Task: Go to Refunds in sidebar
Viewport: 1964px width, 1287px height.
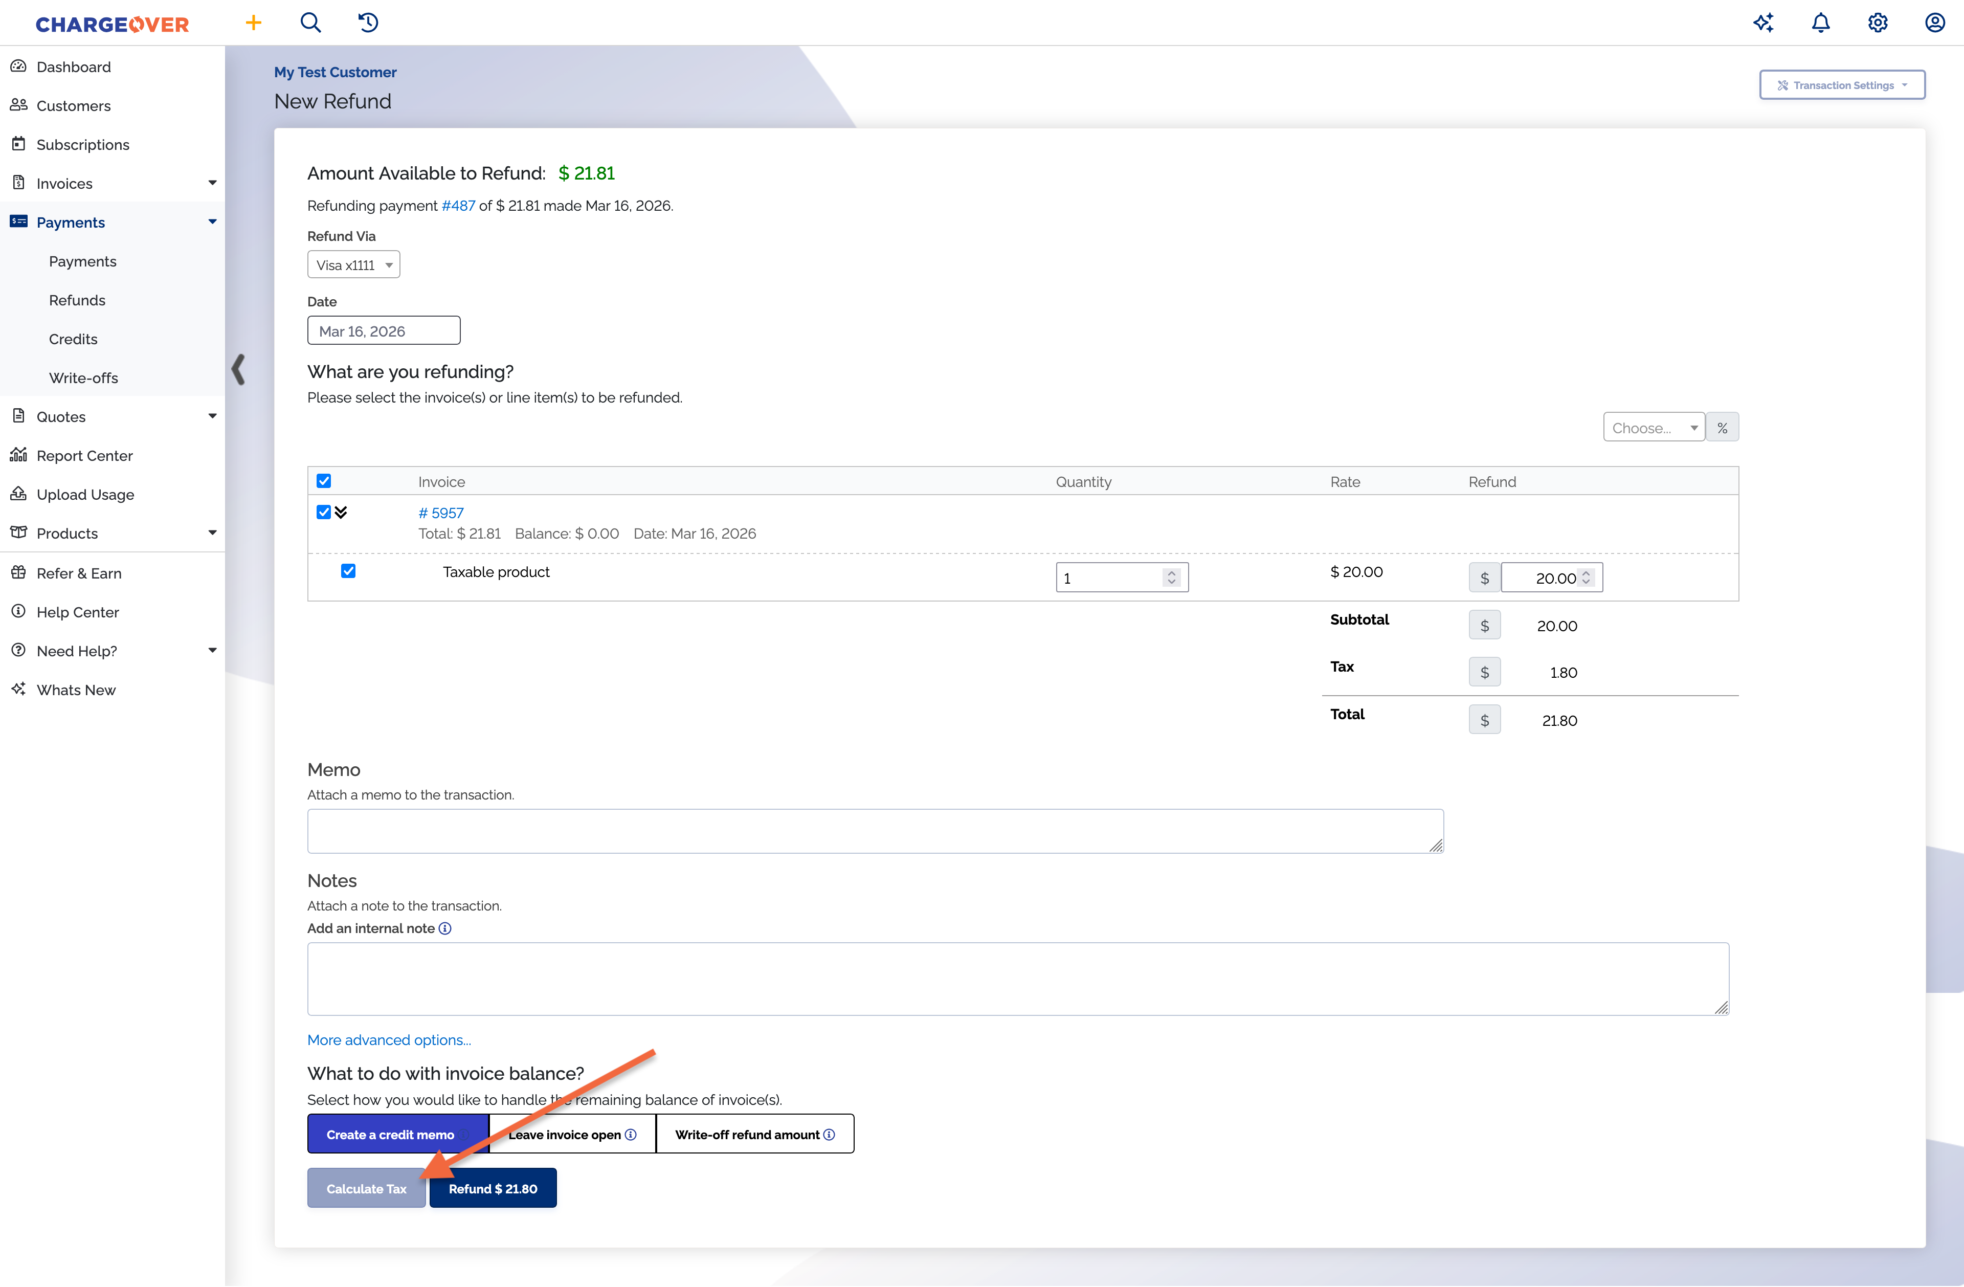Action: (77, 300)
